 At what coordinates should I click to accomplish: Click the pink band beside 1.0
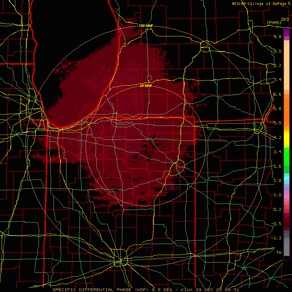tap(286, 197)
